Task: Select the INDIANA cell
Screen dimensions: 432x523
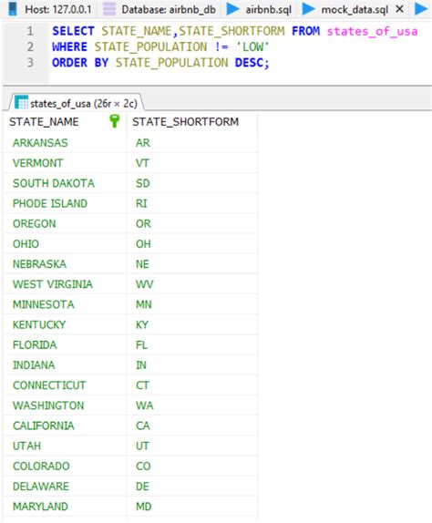Action: (65, 364)
